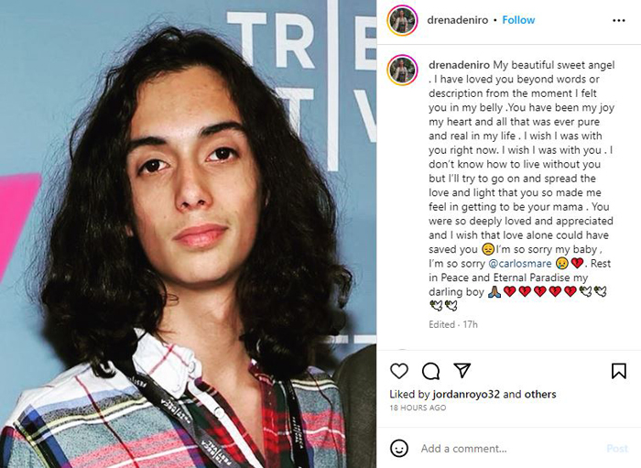Image resolution: width=641 pixels, height=468 pixels.
Task: Open drenadeniro profile from header username
Action: (x=458, y=20)
